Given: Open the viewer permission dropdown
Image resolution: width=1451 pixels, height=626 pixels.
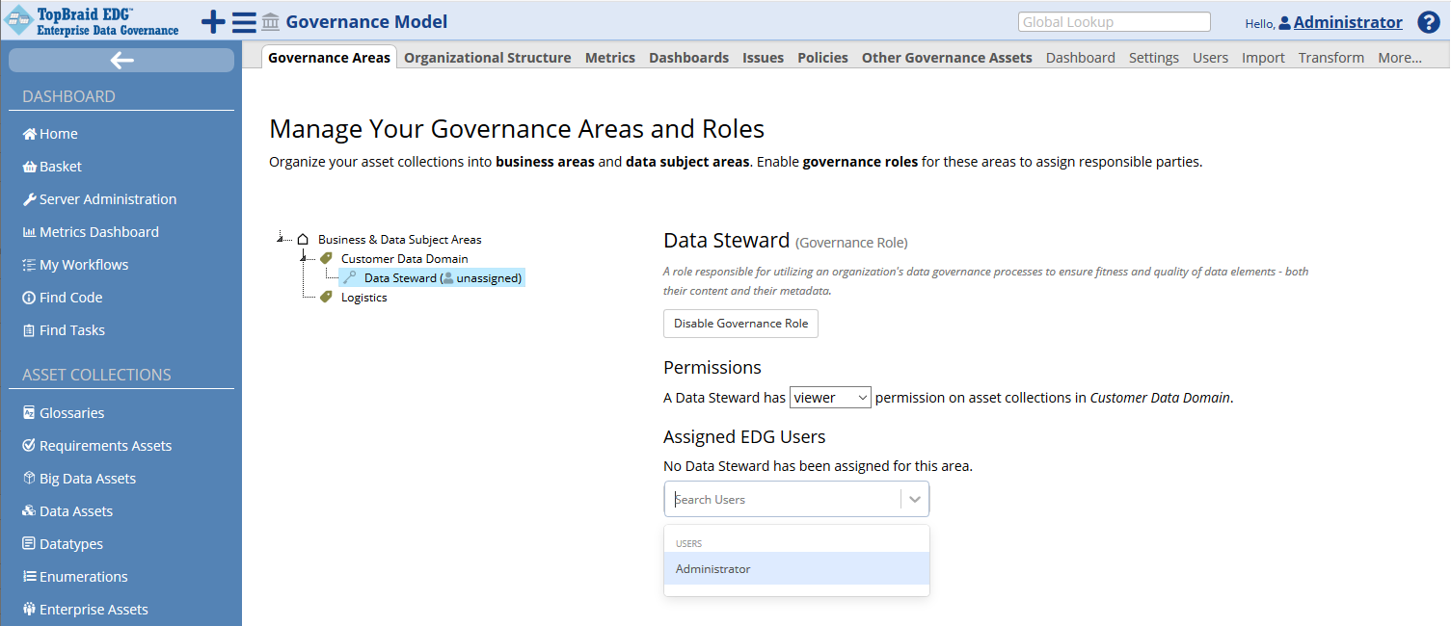Looking at the screenshot, I should click(829, 397).
